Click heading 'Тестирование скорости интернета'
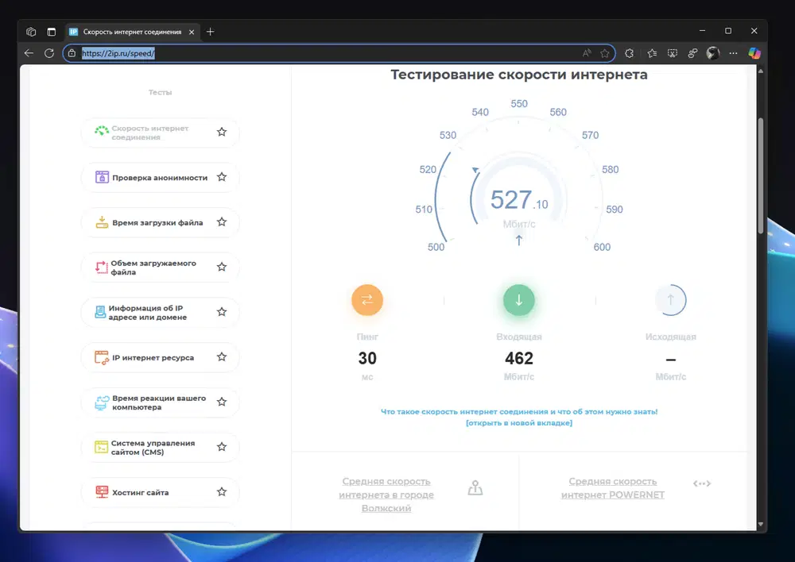The height and width of the screenshot is (562, 795). point(518,75)
